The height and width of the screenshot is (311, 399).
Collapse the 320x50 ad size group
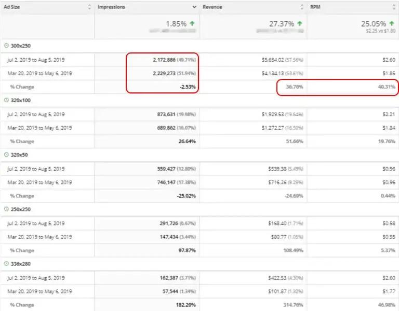pos(6,155)
